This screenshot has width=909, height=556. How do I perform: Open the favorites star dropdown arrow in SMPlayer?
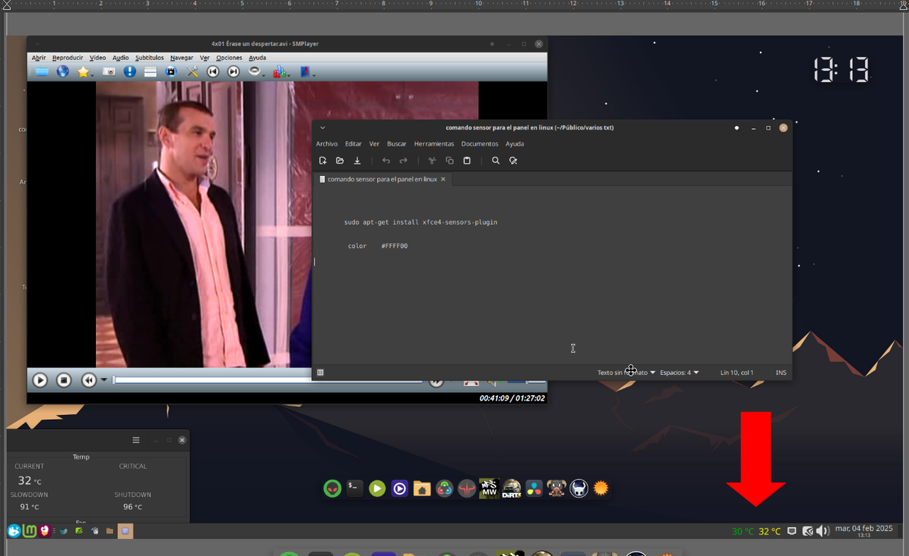92,74
